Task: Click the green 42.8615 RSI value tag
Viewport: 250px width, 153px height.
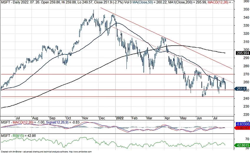Action: [242, 145]
